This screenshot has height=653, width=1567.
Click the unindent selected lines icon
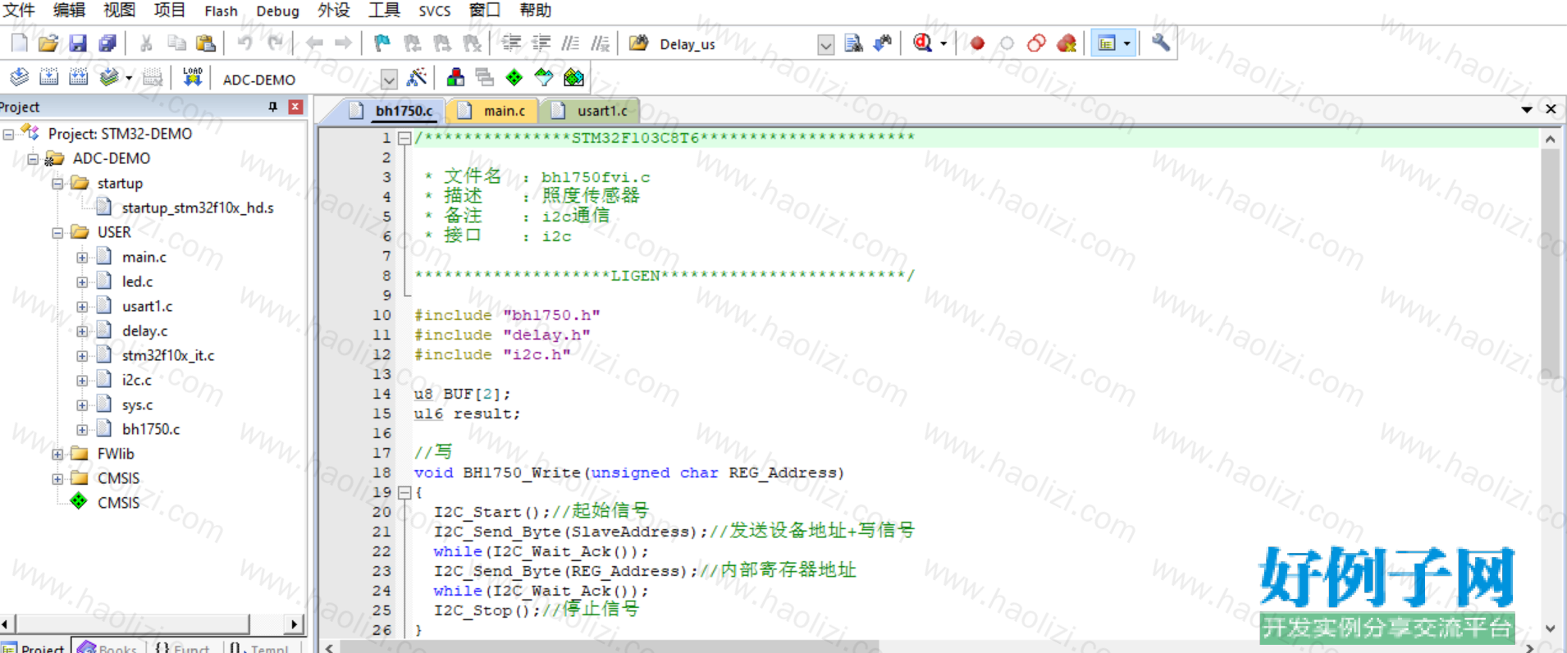pos(541,43)
